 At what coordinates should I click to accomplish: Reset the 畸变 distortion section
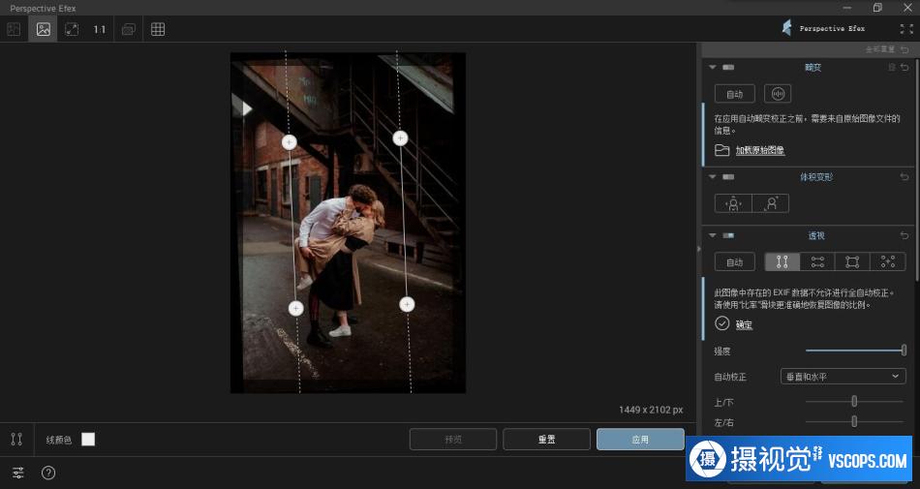click(x=905, y=68)
